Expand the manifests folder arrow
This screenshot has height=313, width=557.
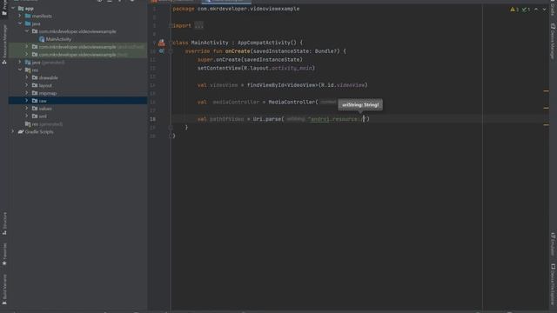pyautogui.click(x=20, y=16)
